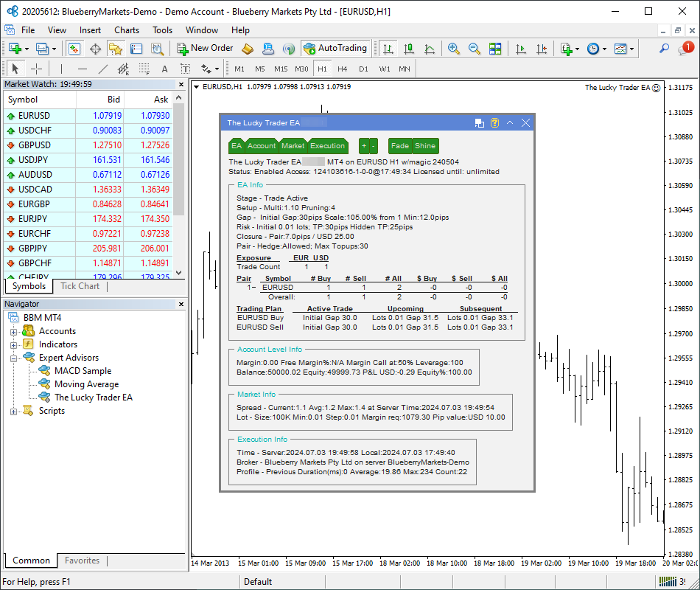Image resolution: width=700 pixels, height=590 pixels.
Task: Select line chart display icon
Action: (x=430, y=48)
